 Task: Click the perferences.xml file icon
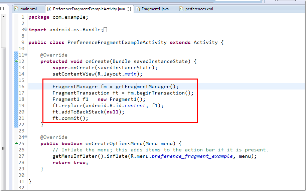pos(181,9)
